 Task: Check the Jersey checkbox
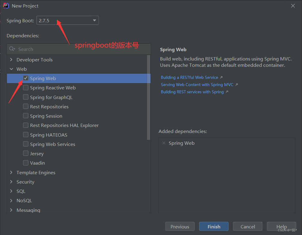pos(26,153)
